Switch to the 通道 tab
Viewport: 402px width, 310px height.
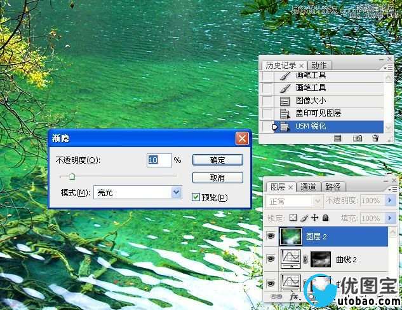(x=308, y=187)
